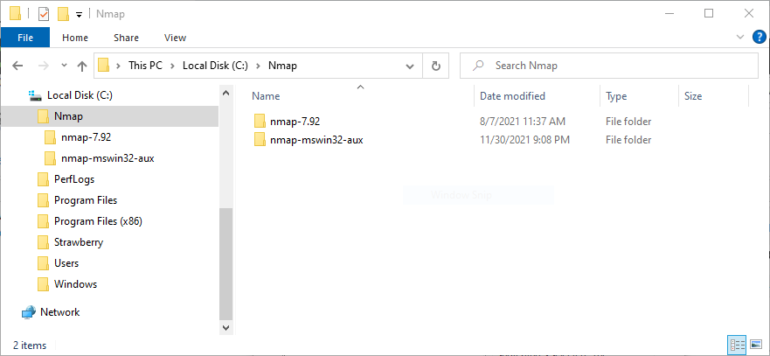Click the Back navigation arrow

coord(17,66)
